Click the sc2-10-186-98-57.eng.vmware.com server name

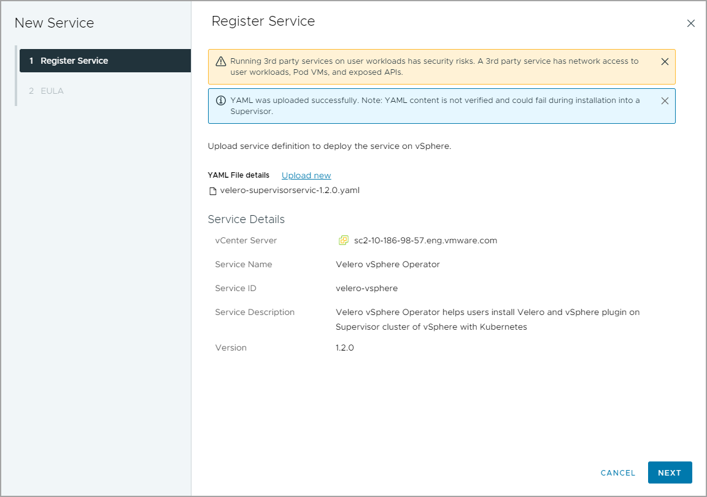(425, 240)
